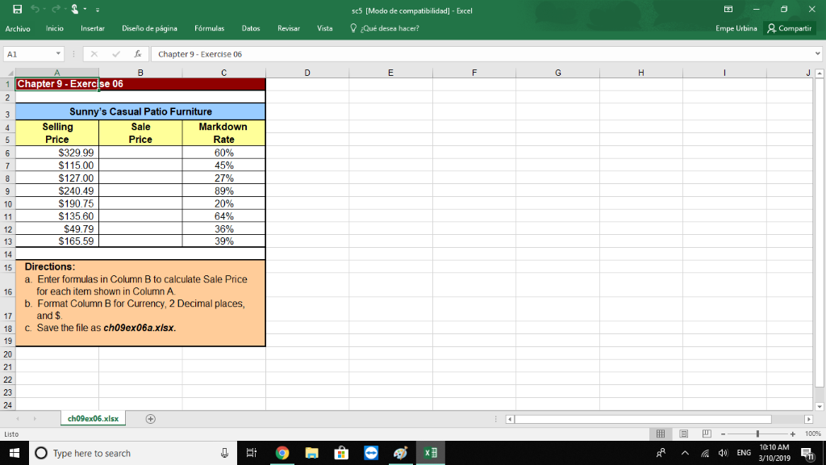Click the formula bar text field

(482, 54)
